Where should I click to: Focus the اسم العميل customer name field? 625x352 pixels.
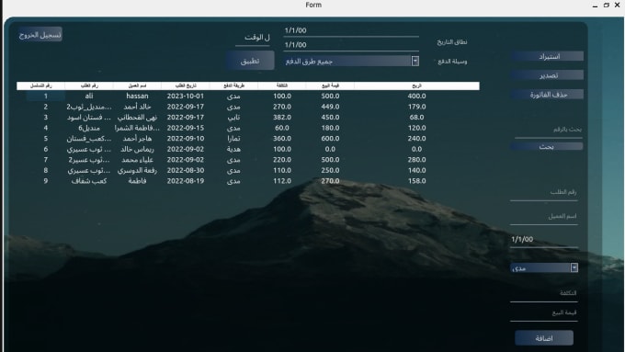pos(544,217)
